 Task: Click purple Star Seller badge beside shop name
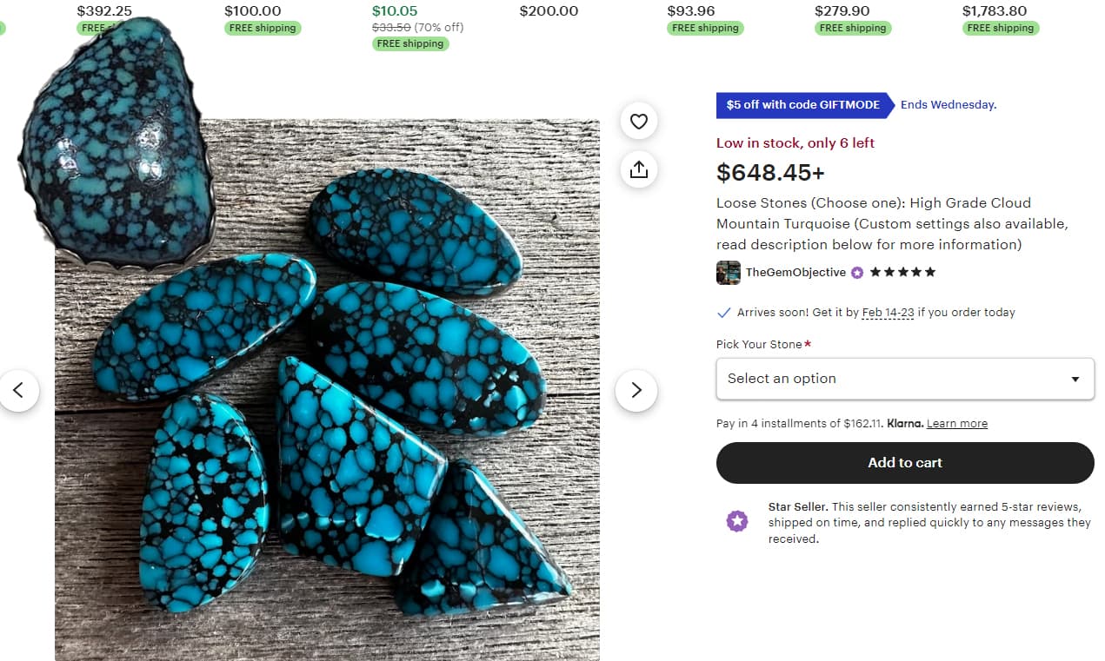tap(857, 273)
